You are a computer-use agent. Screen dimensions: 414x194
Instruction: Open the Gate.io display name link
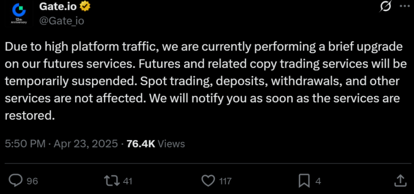pyautogui.click(x=57, y=7)
